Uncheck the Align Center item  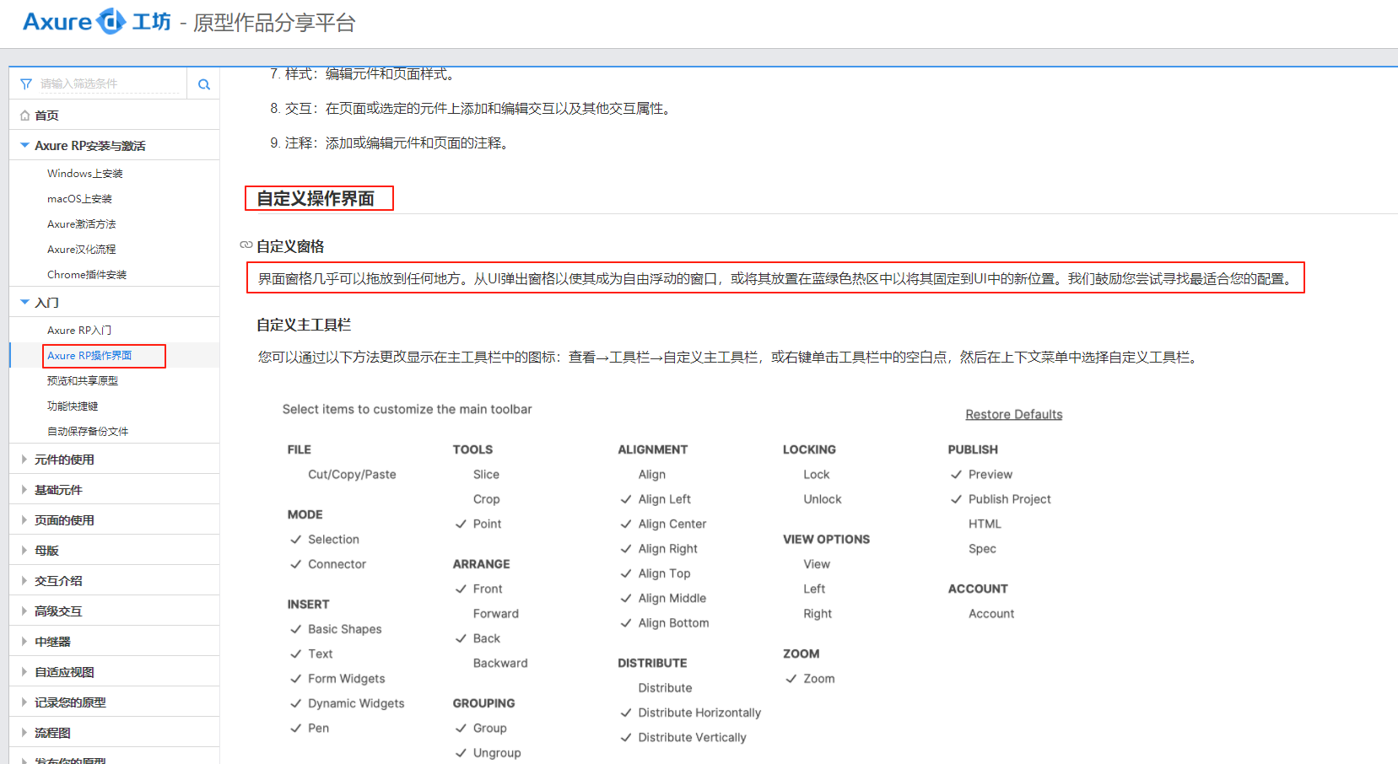tap(663, 524)
